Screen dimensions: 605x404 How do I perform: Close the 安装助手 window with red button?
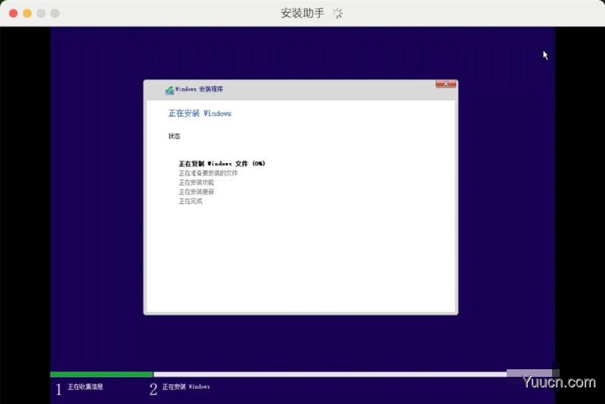point(13,14)
